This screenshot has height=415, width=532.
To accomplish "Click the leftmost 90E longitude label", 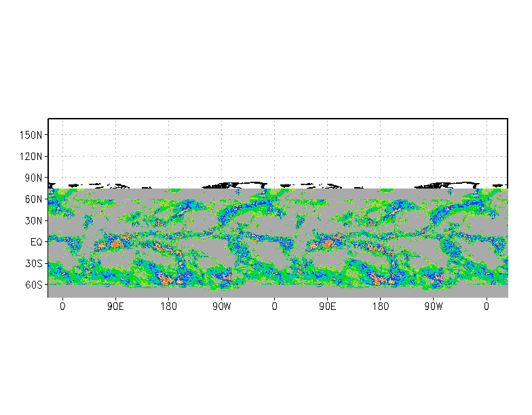I will pyautogui.click(x=115, y=307).
